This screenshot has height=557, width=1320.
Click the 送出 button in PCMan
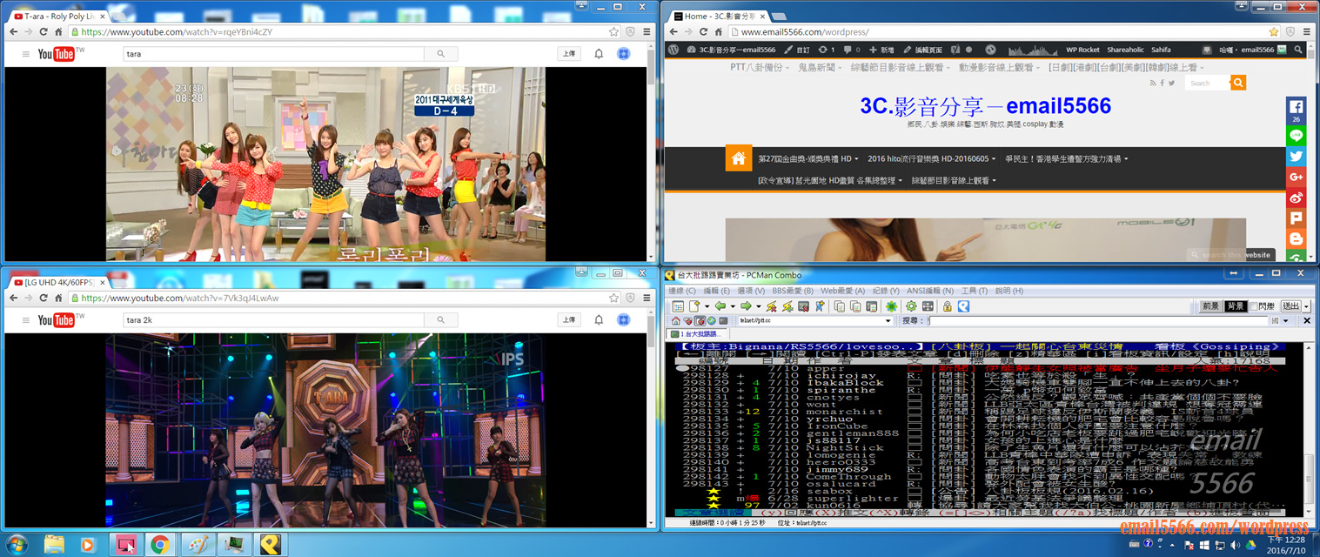(x=1291, y=306)
